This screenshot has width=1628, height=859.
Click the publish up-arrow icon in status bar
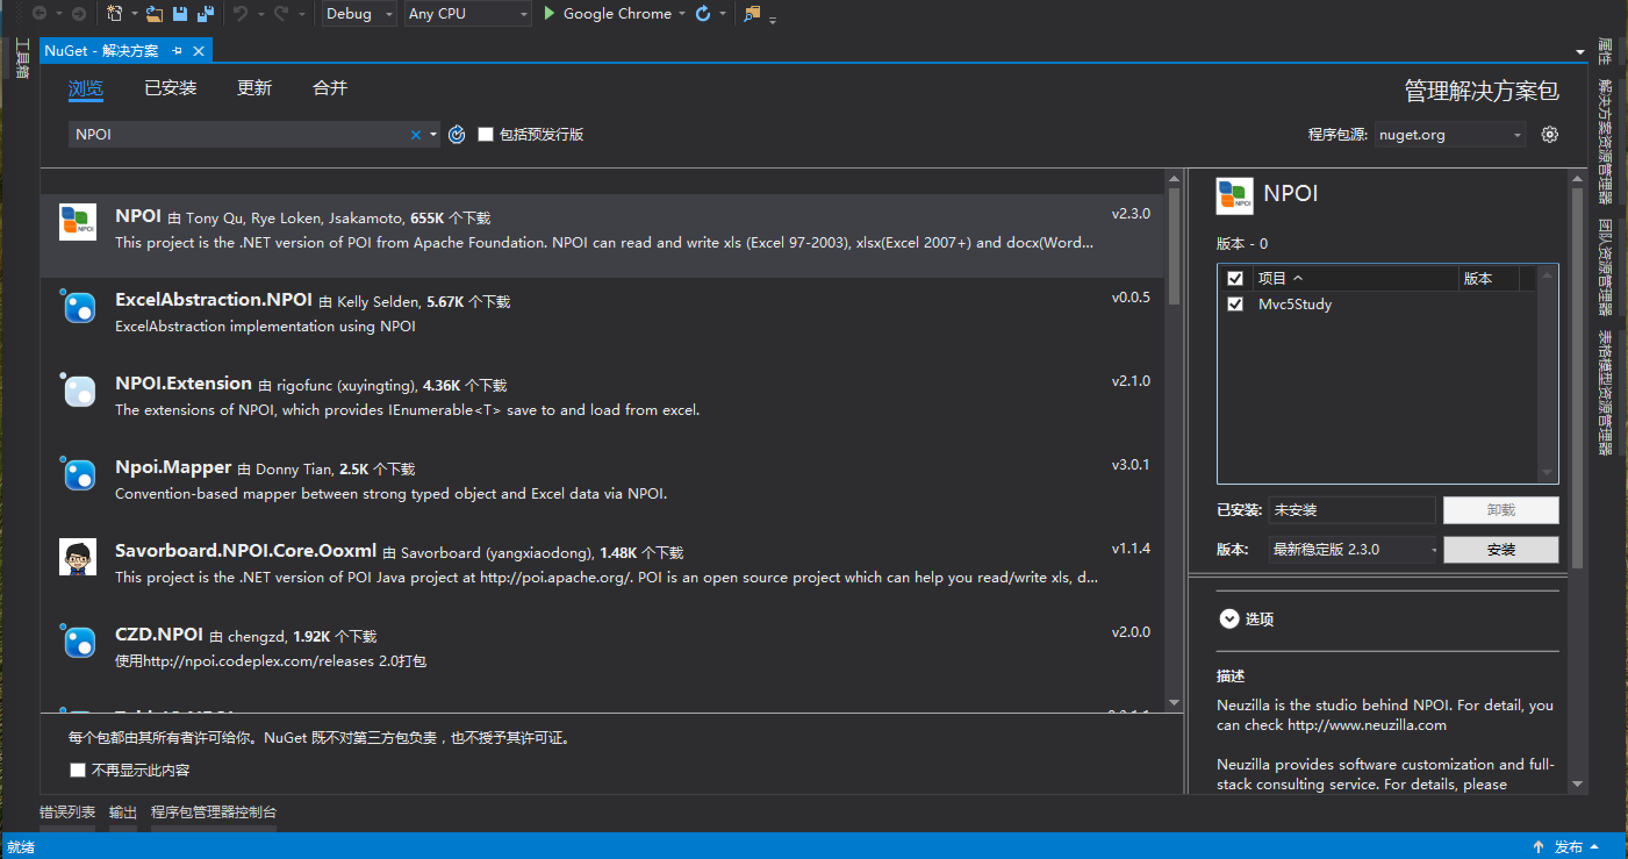1539,846
